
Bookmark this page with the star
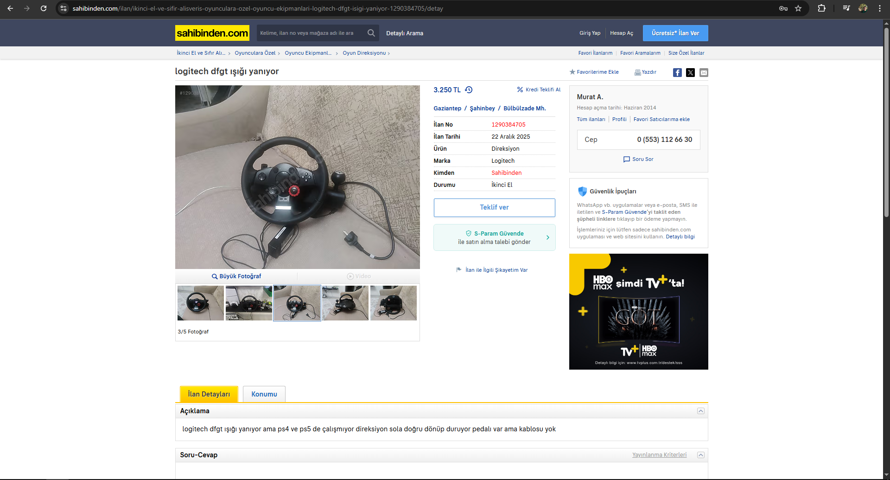click(798, 8)
